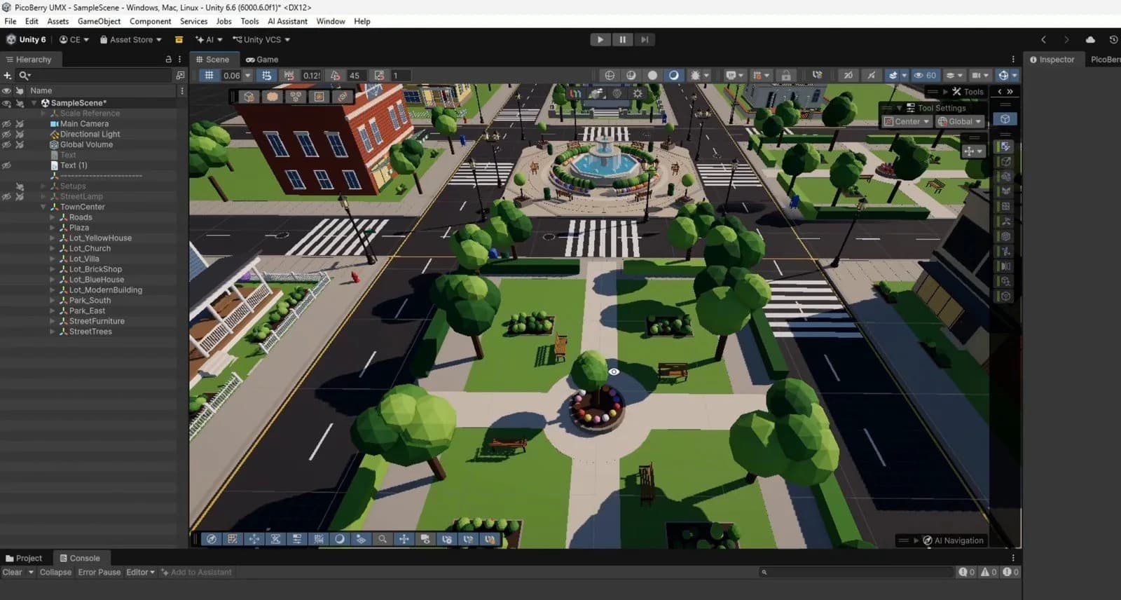Open the Unity cloud icon
The image size is (1121, 600).
(x=1090, y=40)
